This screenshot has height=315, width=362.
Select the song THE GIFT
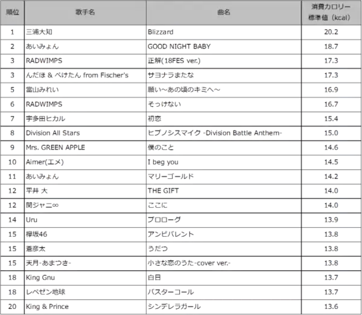coord(164,191)
